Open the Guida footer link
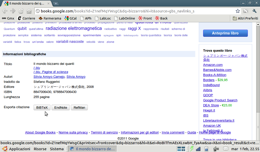 (192, 132)
